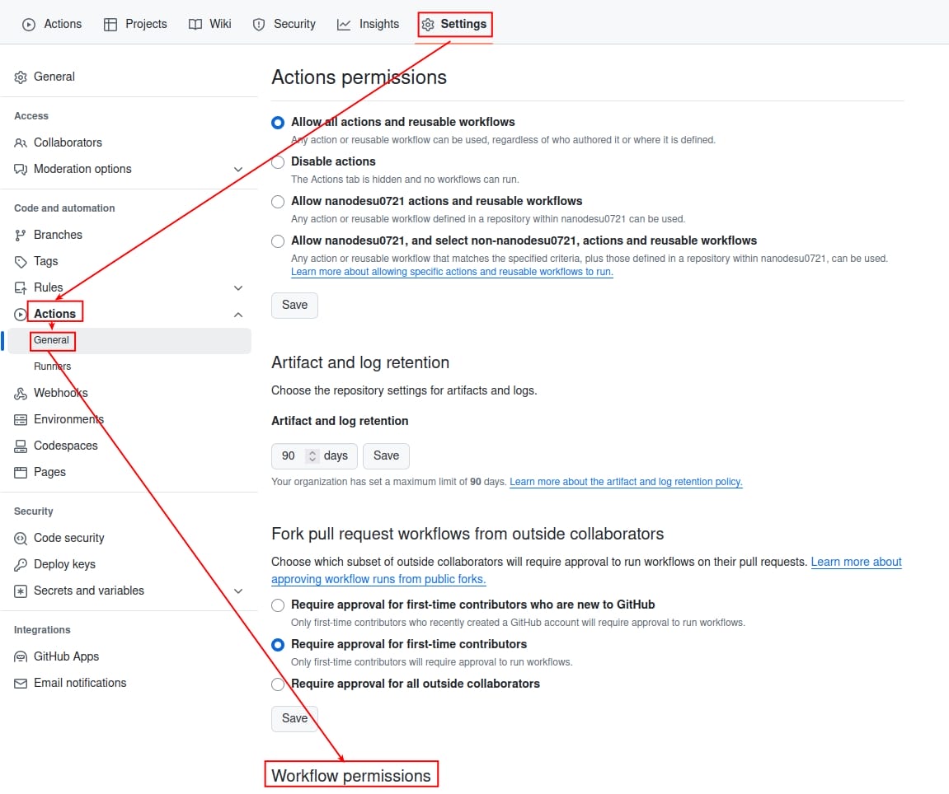
Task: Click the Webhooks icon
Action: (21, 394)
